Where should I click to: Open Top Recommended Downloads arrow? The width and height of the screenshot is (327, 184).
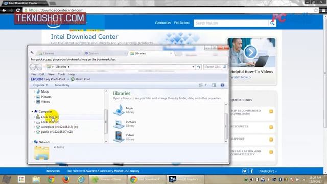click(x=271, y=111)
